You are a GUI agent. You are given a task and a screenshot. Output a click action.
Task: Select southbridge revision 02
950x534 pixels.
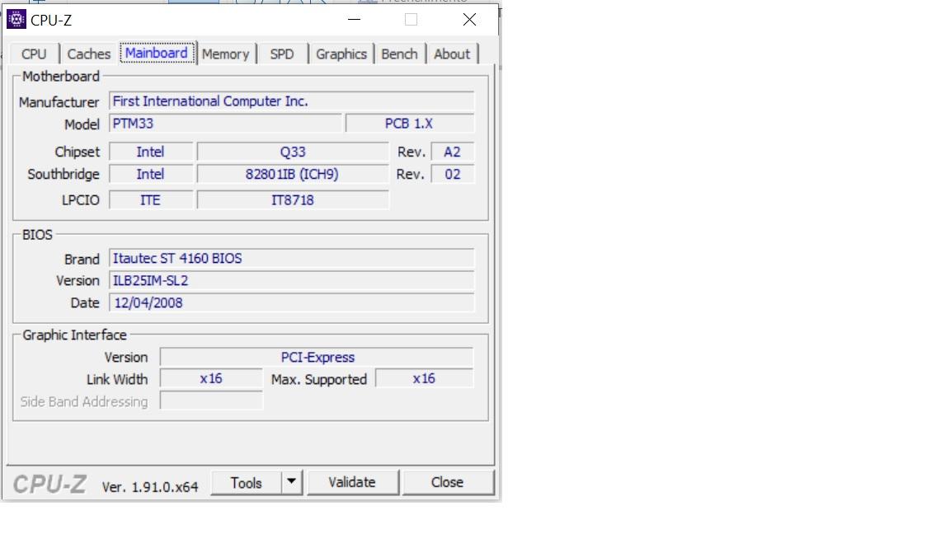point(453,175)
